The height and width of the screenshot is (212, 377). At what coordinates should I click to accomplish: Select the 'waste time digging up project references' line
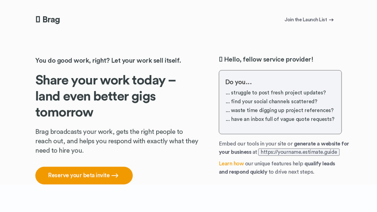point(280,110)
